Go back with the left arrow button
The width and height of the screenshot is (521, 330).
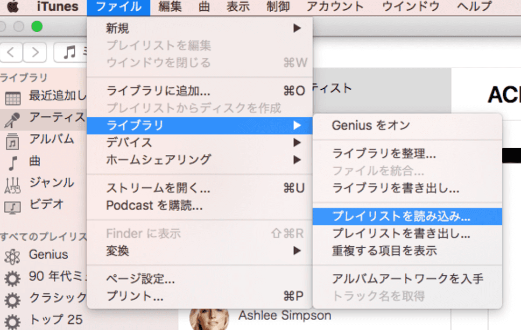tap(11, 52)
